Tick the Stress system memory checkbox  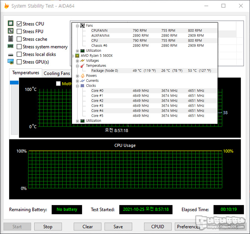click(19, 47)
